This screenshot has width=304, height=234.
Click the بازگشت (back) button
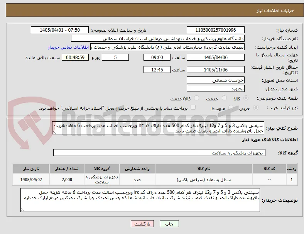point(142,224)
